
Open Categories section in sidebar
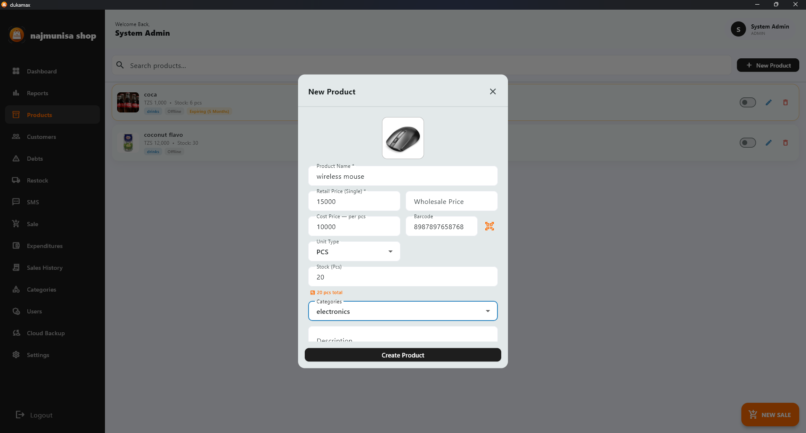pos(52,290)
